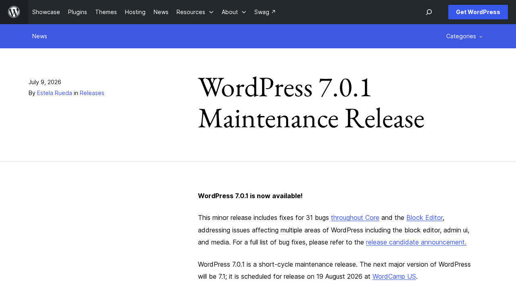Open the Swag external link
The image size is (516, 290).
click(x=265, y=12)
